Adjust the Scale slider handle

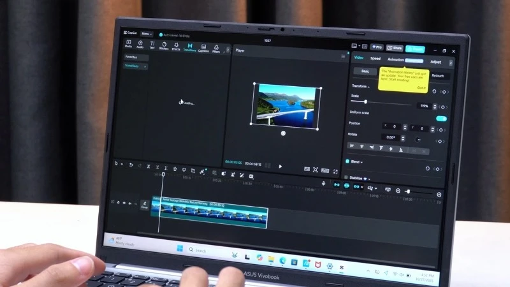[x=365, y=102]
